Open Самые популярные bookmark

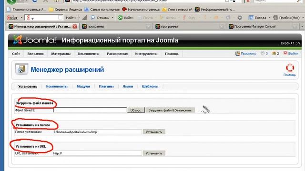(102, 9)
